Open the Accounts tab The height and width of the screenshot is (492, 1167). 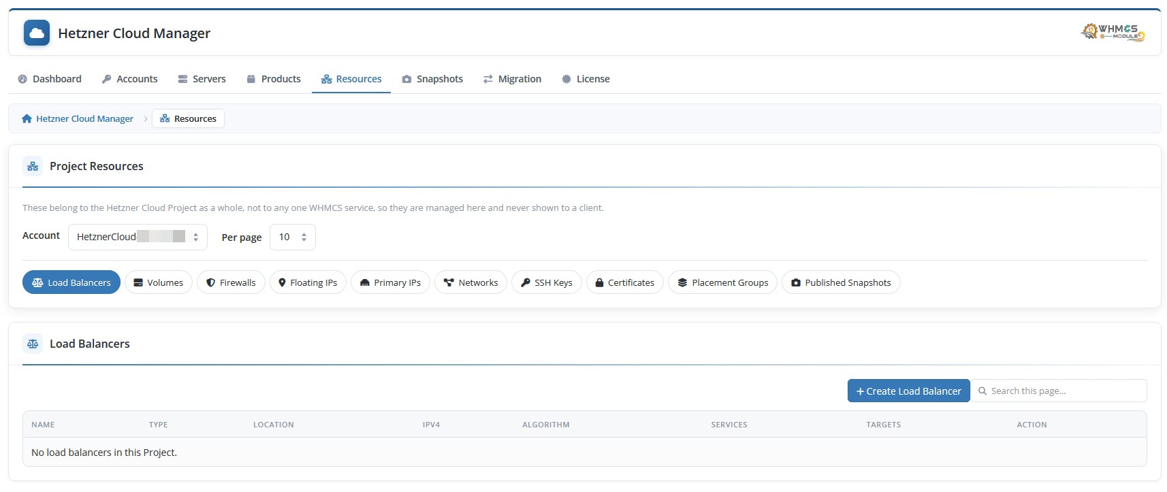point(129,79)
